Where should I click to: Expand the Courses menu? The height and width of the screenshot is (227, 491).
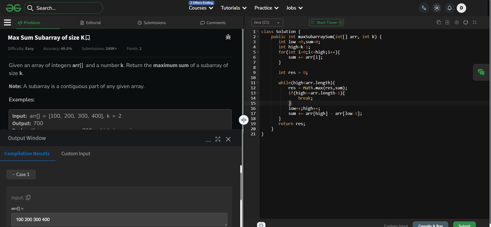[200, 8]
